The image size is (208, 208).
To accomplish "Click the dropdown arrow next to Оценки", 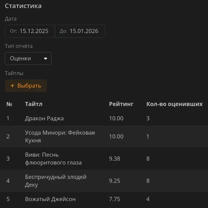I will pyautogui.click(x=45, y=59).
